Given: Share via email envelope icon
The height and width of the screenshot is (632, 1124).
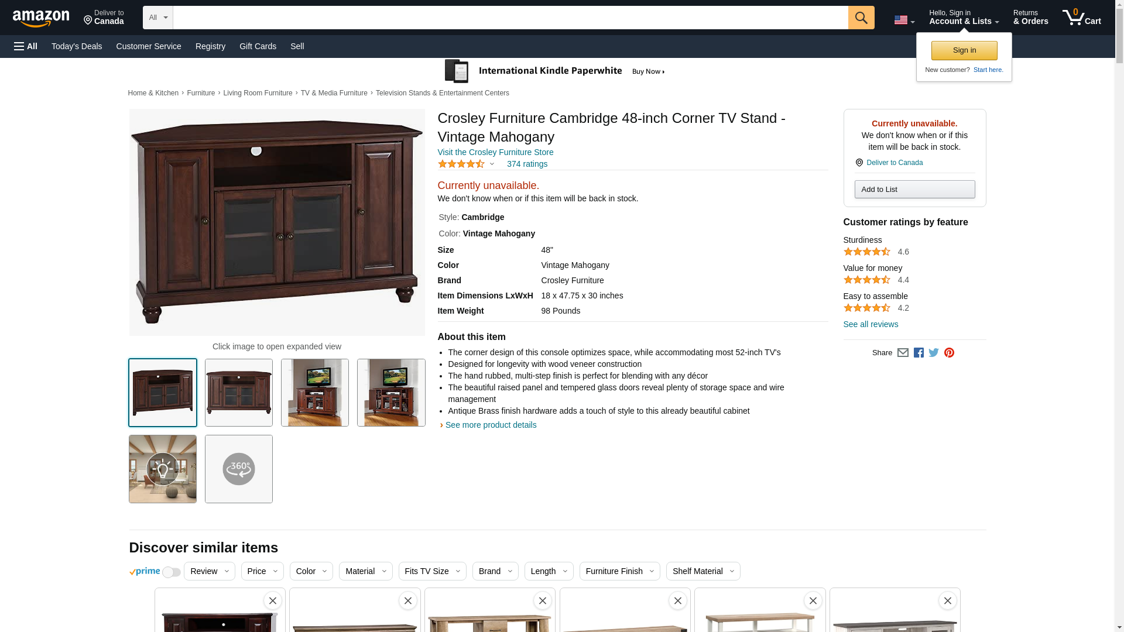Looking at the screenshot, I should [903, 353].
